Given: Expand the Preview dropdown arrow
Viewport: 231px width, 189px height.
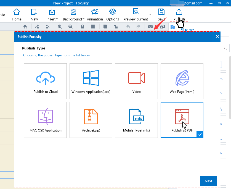Looking at the screenshot, I should pos(150,14).
